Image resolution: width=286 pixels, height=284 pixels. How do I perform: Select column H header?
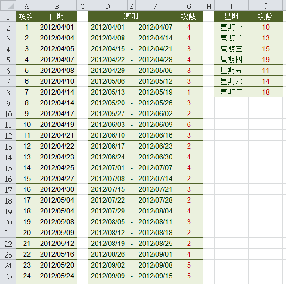pos(209,7)
